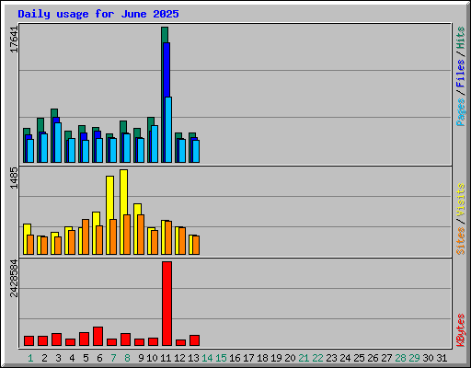471x368 pixels.
Task: Click day 6 on the x-axis
Action: (99, 358)
